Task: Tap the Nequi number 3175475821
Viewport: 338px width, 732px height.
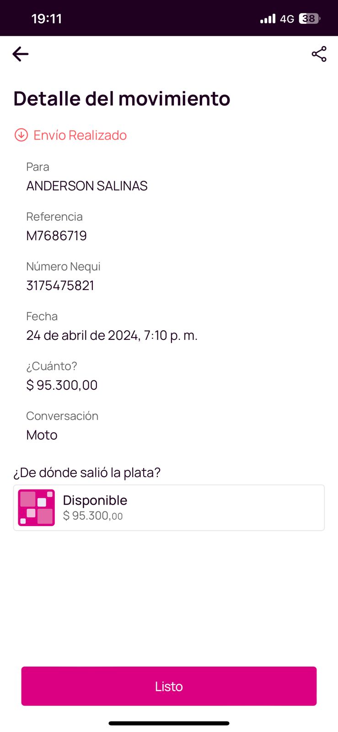Action: [x=60, y=285]
